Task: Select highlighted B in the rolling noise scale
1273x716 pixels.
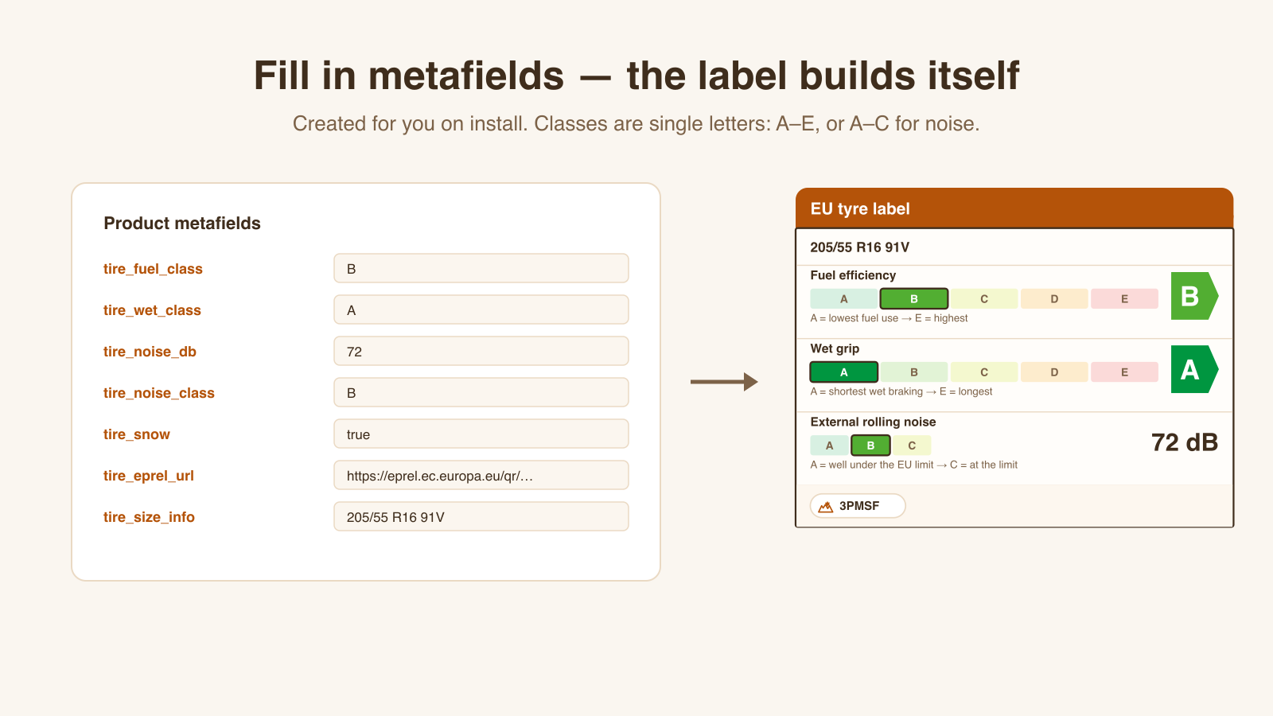Action: 870,446
